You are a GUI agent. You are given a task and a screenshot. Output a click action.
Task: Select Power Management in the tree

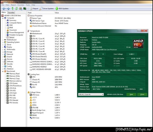[17, 32]
